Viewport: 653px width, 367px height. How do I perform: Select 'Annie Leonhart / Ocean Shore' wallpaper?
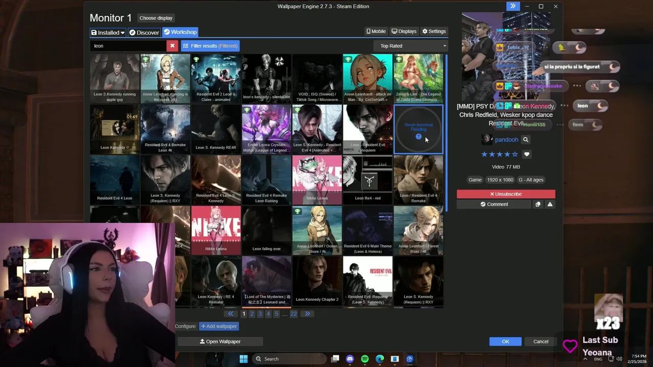point(317,230)
